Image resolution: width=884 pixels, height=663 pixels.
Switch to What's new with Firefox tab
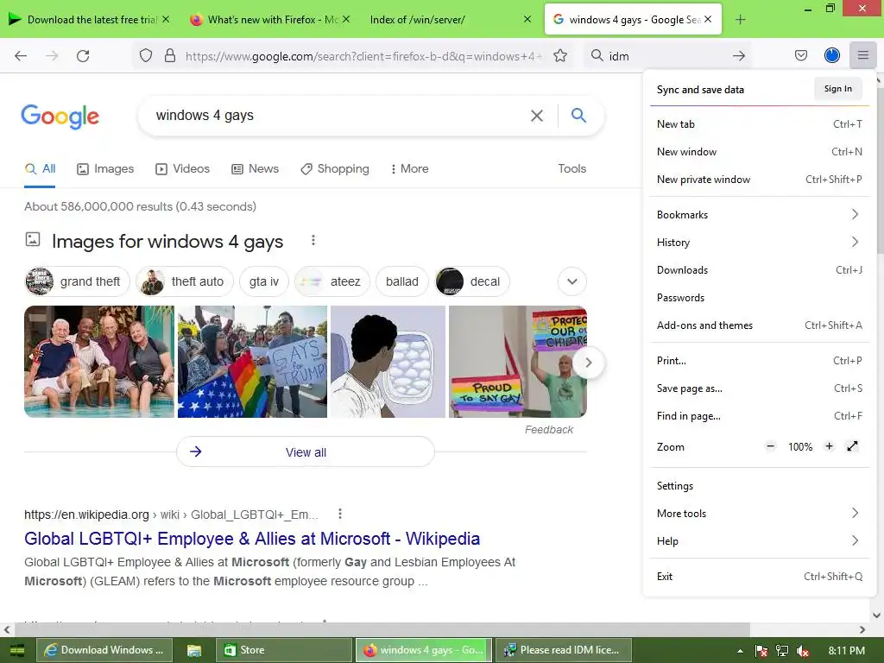coord(268,20)
